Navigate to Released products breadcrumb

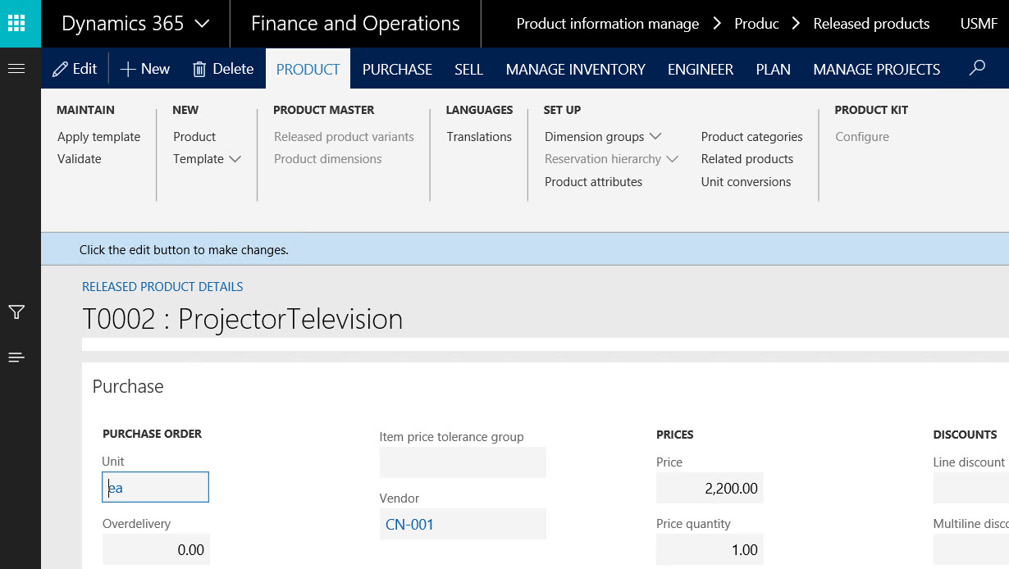tap(871, 24)
